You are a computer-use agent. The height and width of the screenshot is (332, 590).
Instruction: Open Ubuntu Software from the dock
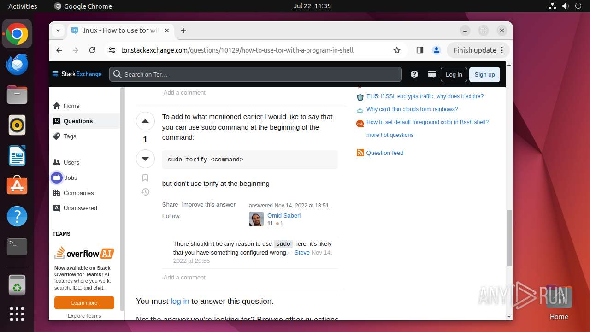17,186
